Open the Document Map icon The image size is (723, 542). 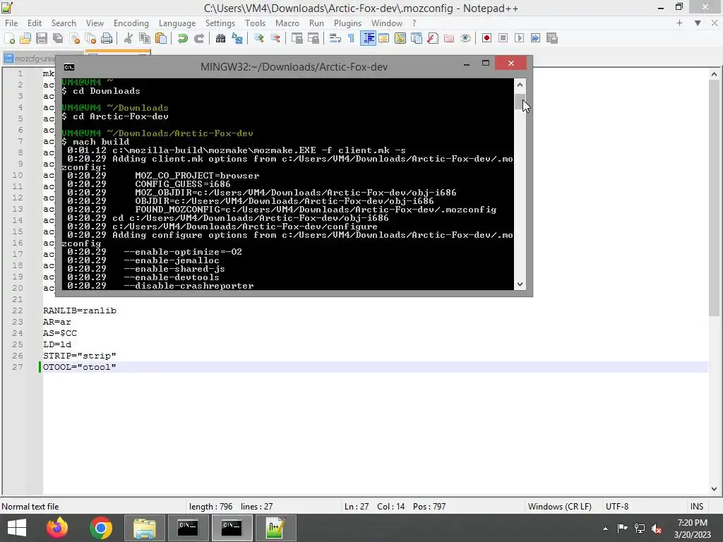(x=400, y=38)
